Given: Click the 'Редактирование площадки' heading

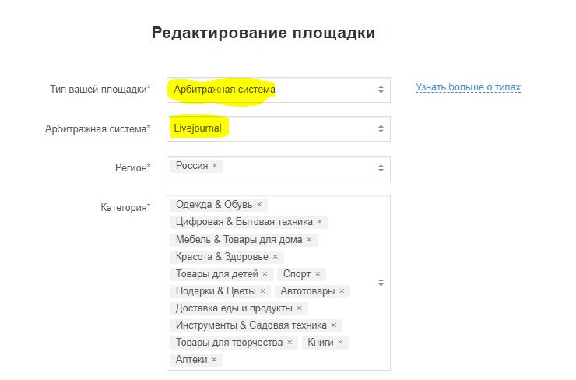Looking at the screenshot, I should click(263, 33).
